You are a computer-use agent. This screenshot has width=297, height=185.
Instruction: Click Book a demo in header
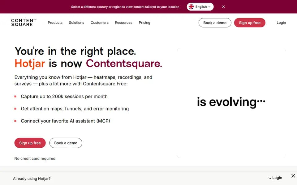(x=215, y=23)
